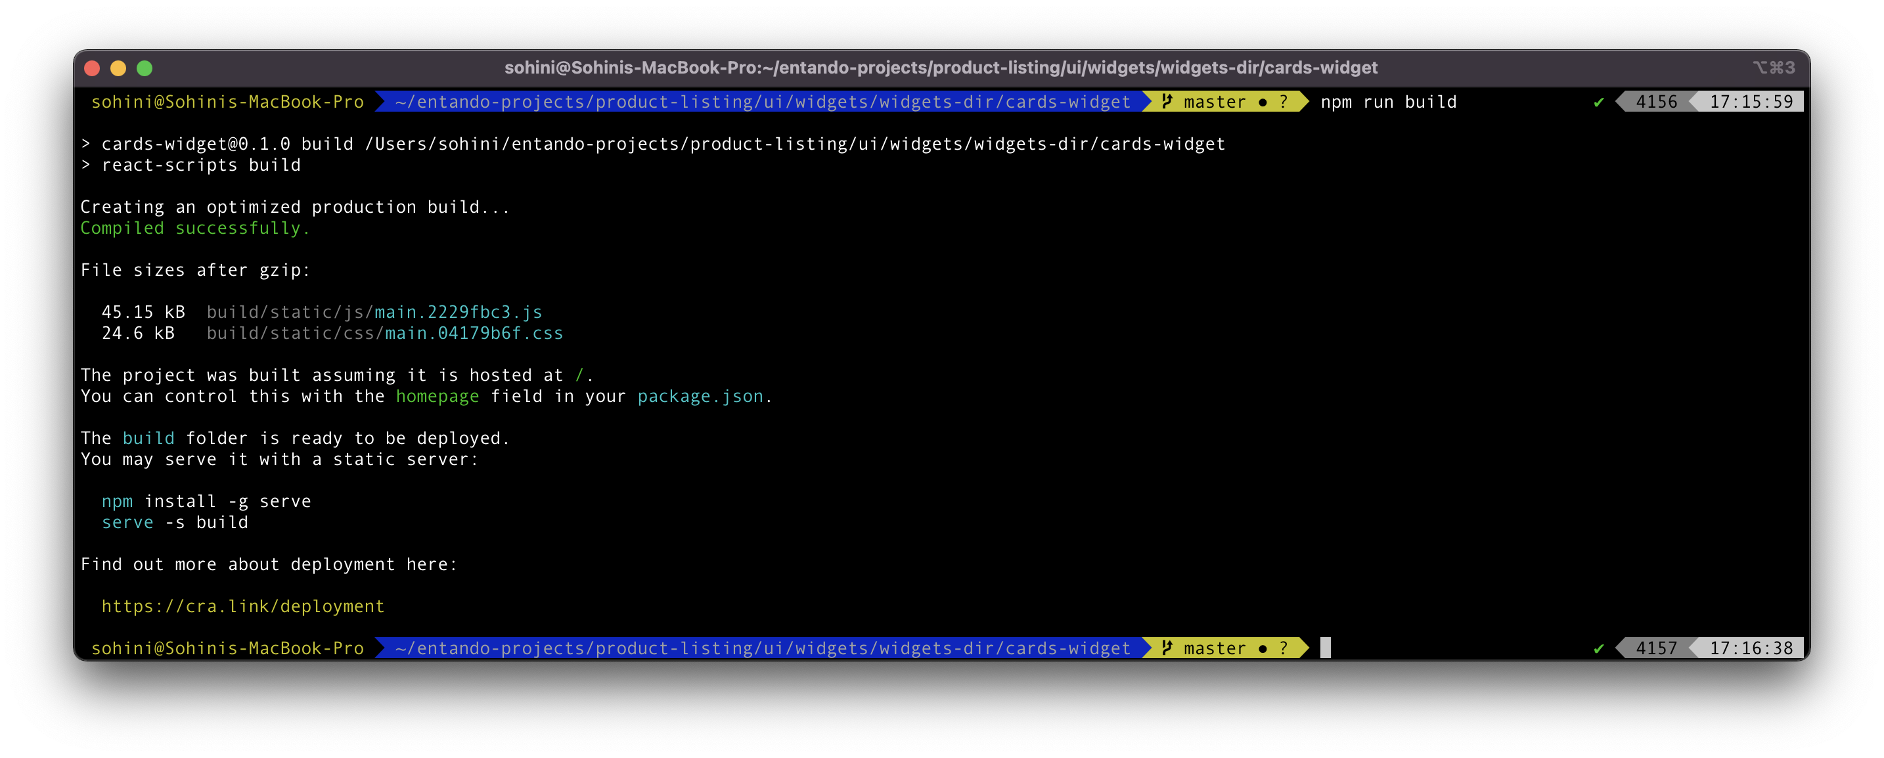The height and width of the screenshot is (758, 1884).
Task: Click 'Creating an optimized production build...' text
Action: coord(295,207)
